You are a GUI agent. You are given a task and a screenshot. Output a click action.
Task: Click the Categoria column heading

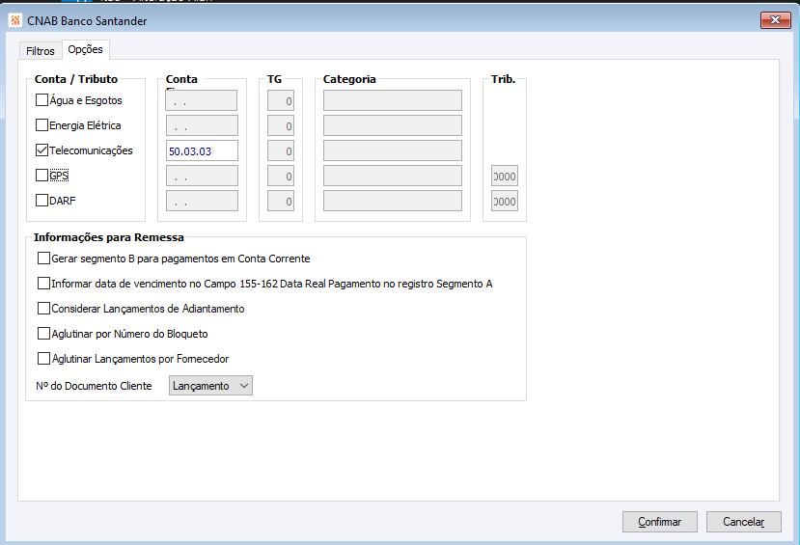click(349, 79)
